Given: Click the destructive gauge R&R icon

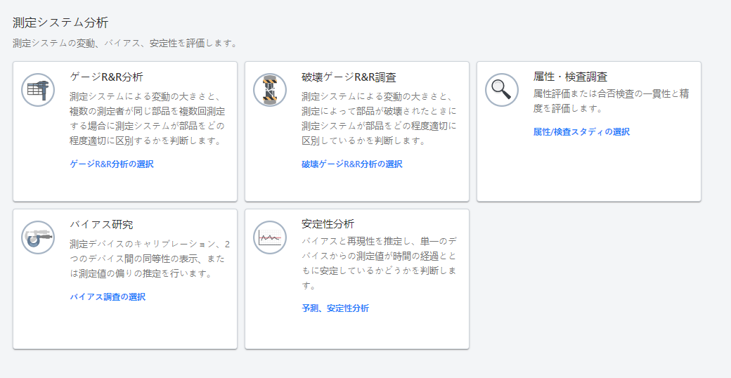Looking at the screenshot, I should [x=270, y=90].
